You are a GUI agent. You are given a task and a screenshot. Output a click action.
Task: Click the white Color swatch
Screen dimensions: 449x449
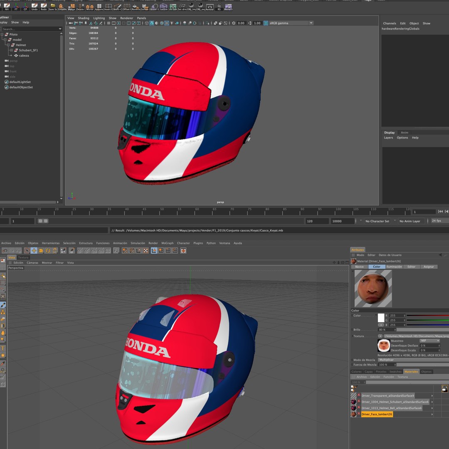click(381, 318)
